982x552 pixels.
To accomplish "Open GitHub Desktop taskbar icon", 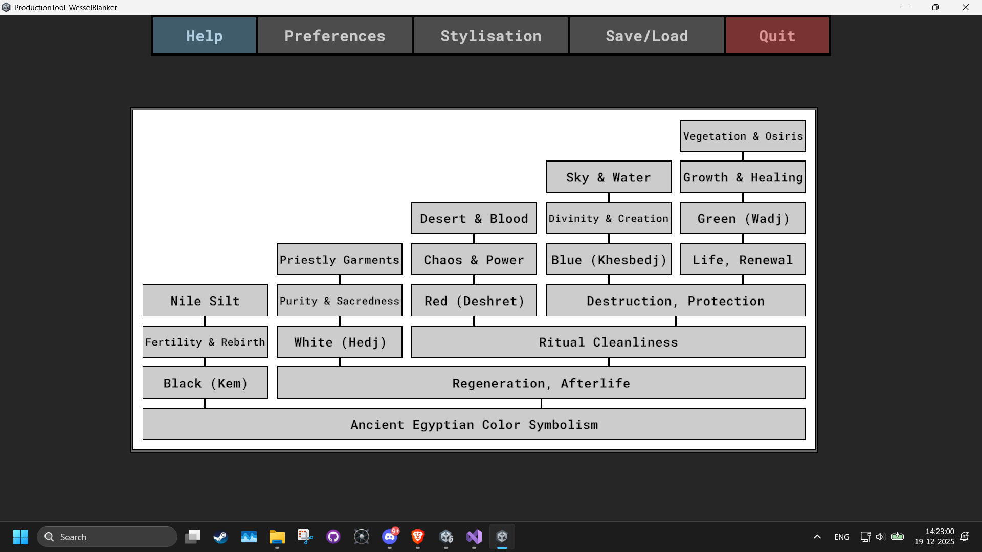I will click(x=333, y=537).
